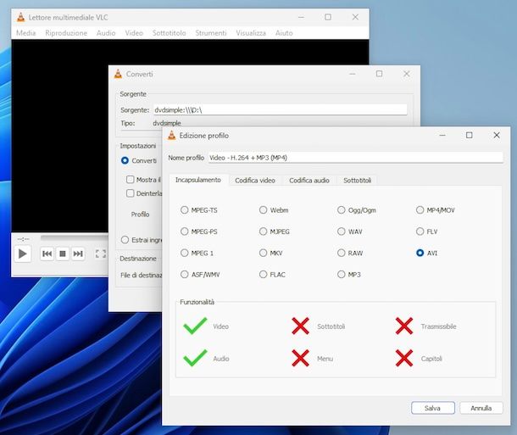Skip to next track in VLC
The image size is (517, 435).
click(78, 254)
